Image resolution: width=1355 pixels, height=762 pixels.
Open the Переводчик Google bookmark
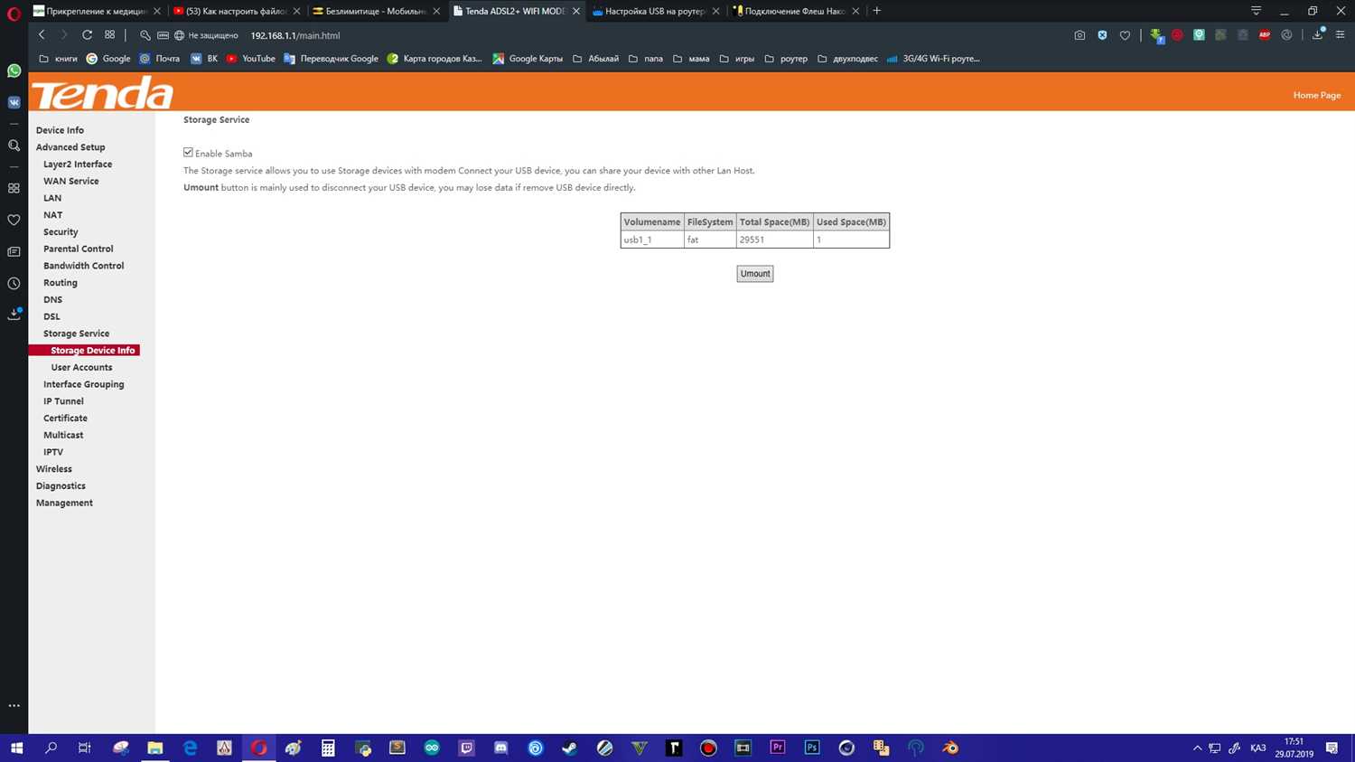(x=331, y=59)
